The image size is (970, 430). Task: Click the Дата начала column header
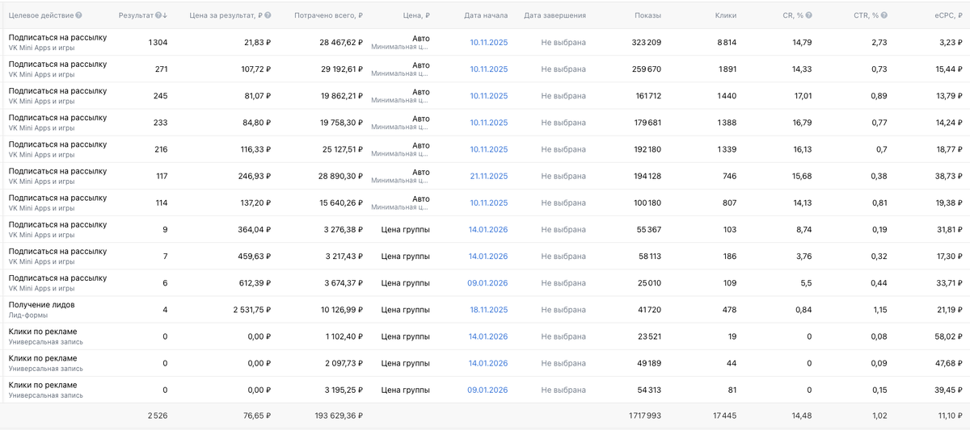486,15
